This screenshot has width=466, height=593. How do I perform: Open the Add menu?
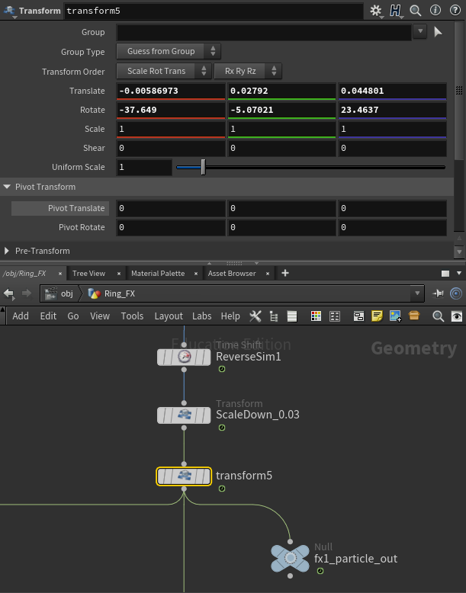(21, 316)
